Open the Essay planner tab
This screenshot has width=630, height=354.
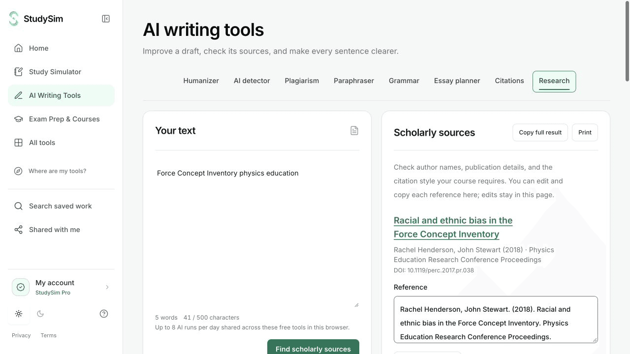457,81
